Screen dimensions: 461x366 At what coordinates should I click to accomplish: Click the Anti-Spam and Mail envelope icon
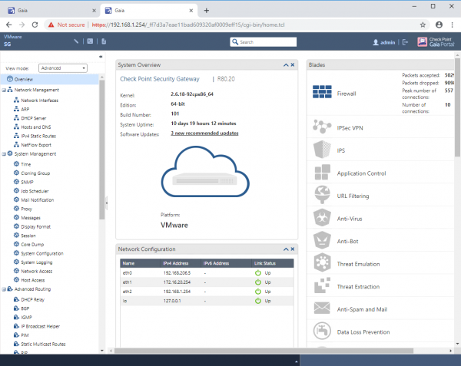321,308
